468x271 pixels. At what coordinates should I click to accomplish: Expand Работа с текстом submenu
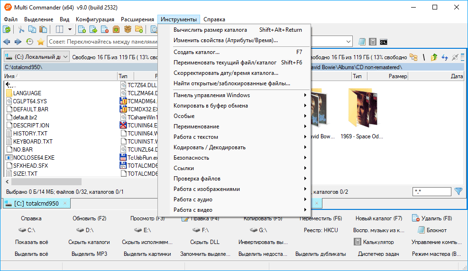click(240, 137)
